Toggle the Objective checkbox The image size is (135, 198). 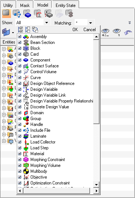[x=20, y=177]
